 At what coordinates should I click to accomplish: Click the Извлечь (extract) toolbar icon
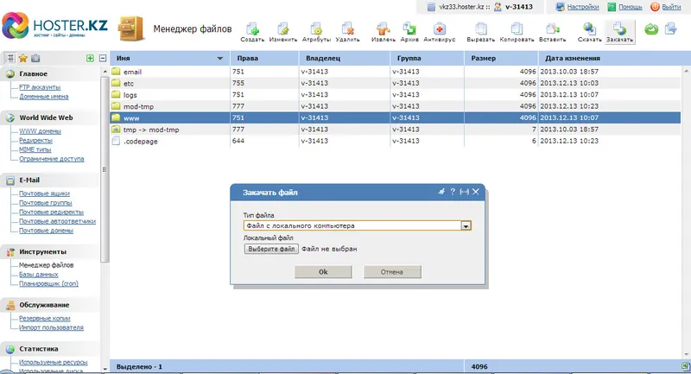(383, 32)
